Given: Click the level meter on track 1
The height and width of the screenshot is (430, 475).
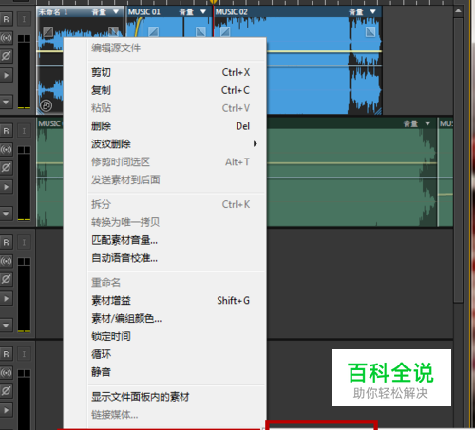Looking at the screenshot, I should pos(24,71).
